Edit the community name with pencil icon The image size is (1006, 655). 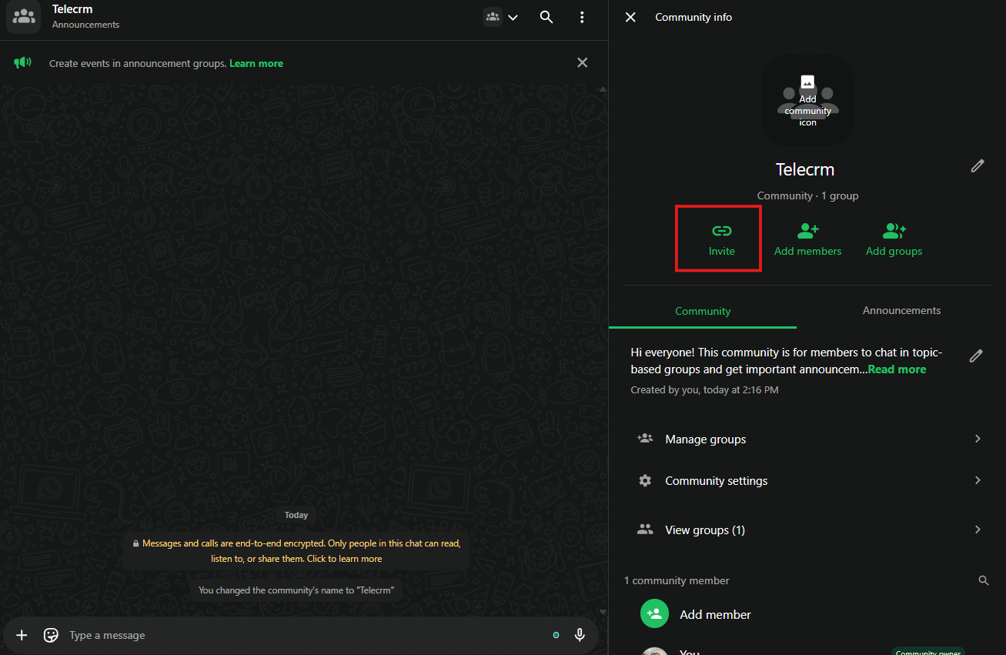(x=977, y=165)
